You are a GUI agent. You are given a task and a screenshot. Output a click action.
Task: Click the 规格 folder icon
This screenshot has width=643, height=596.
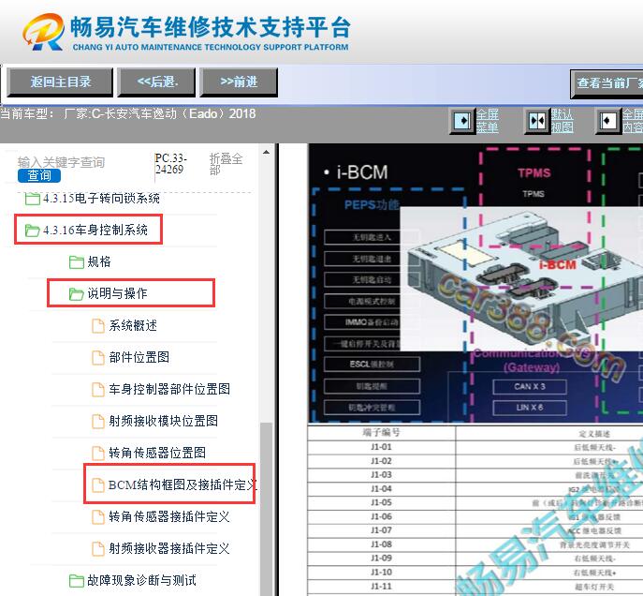tap(77, 261)
